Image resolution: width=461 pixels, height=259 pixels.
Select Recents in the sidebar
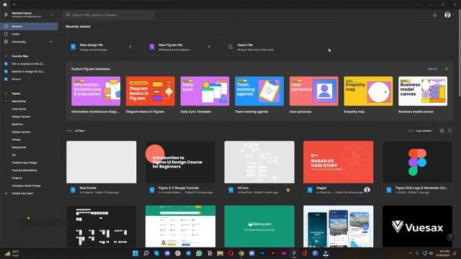[29, 27]
